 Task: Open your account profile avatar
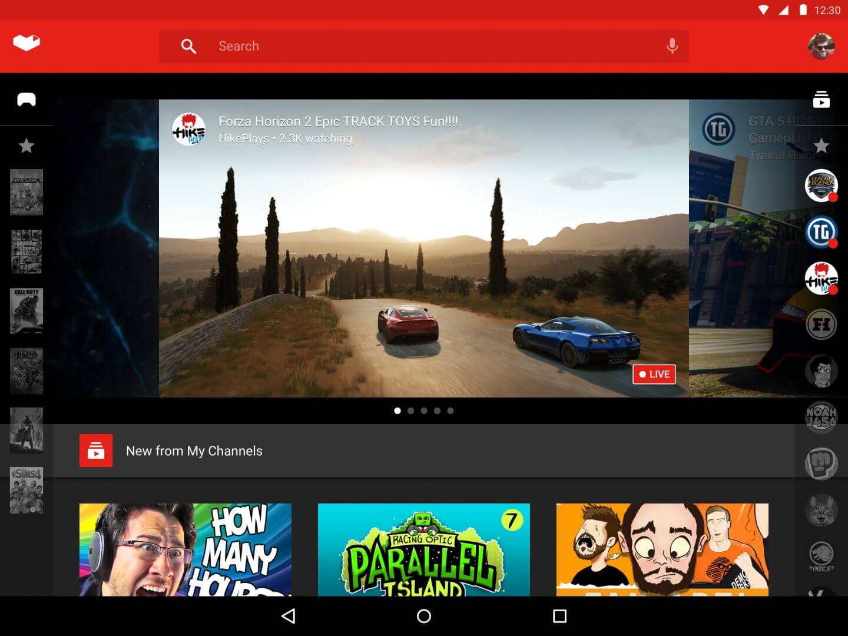coord(822,45)
